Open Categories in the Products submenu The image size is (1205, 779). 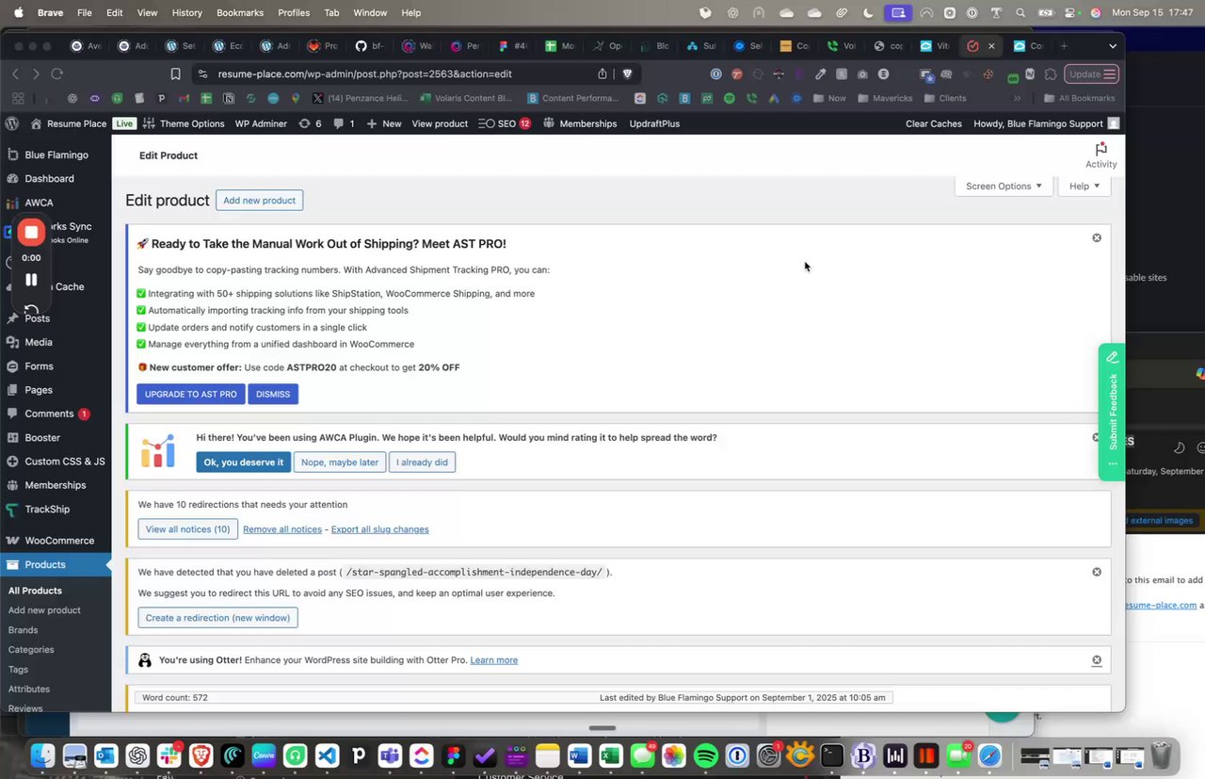click(x=31, y=650)
